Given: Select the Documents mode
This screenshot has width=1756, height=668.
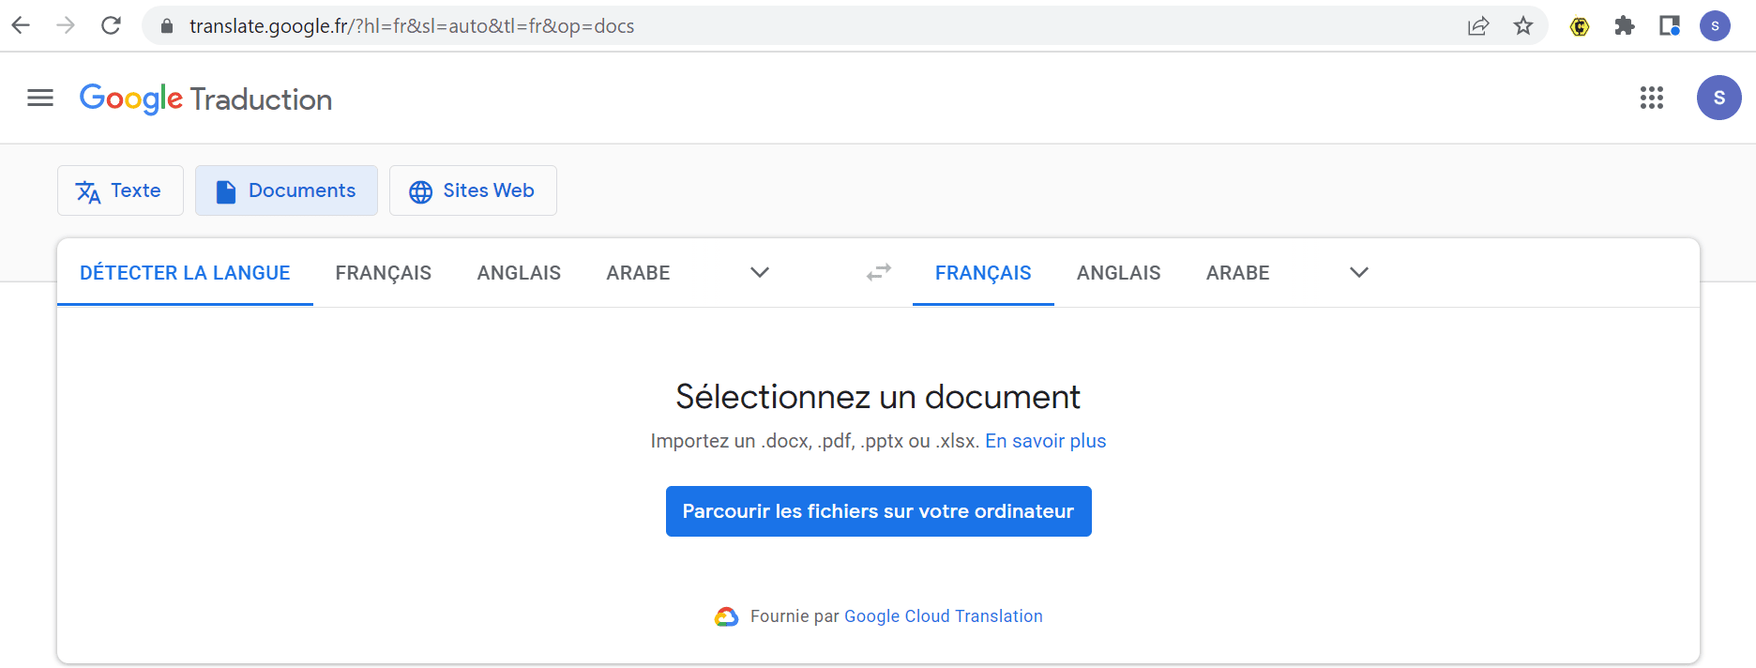Looking at the screenshot, I should click(286, 190).
